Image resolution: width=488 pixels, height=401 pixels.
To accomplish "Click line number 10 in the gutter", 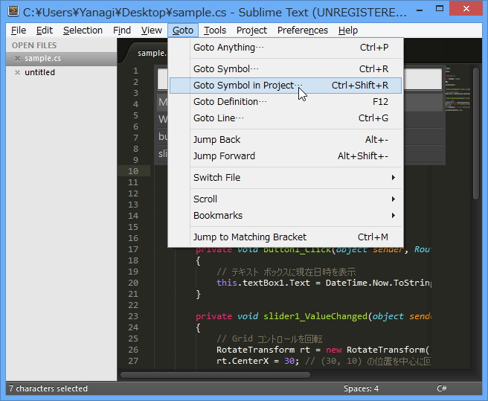I will coord(133,171).
